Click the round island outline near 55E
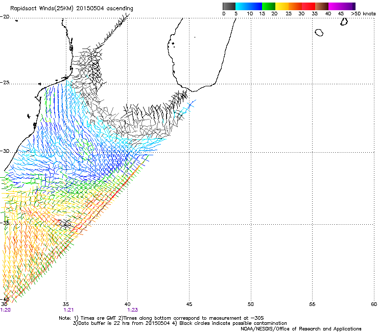The width and height of the screenshot is (378, 332). 319,33
